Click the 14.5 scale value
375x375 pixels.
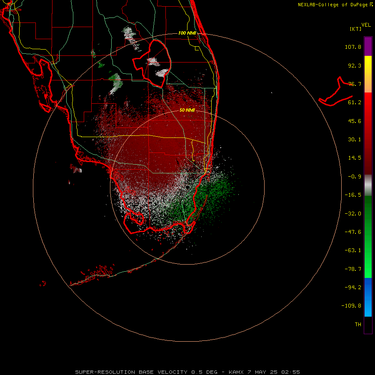coord(355,158)
